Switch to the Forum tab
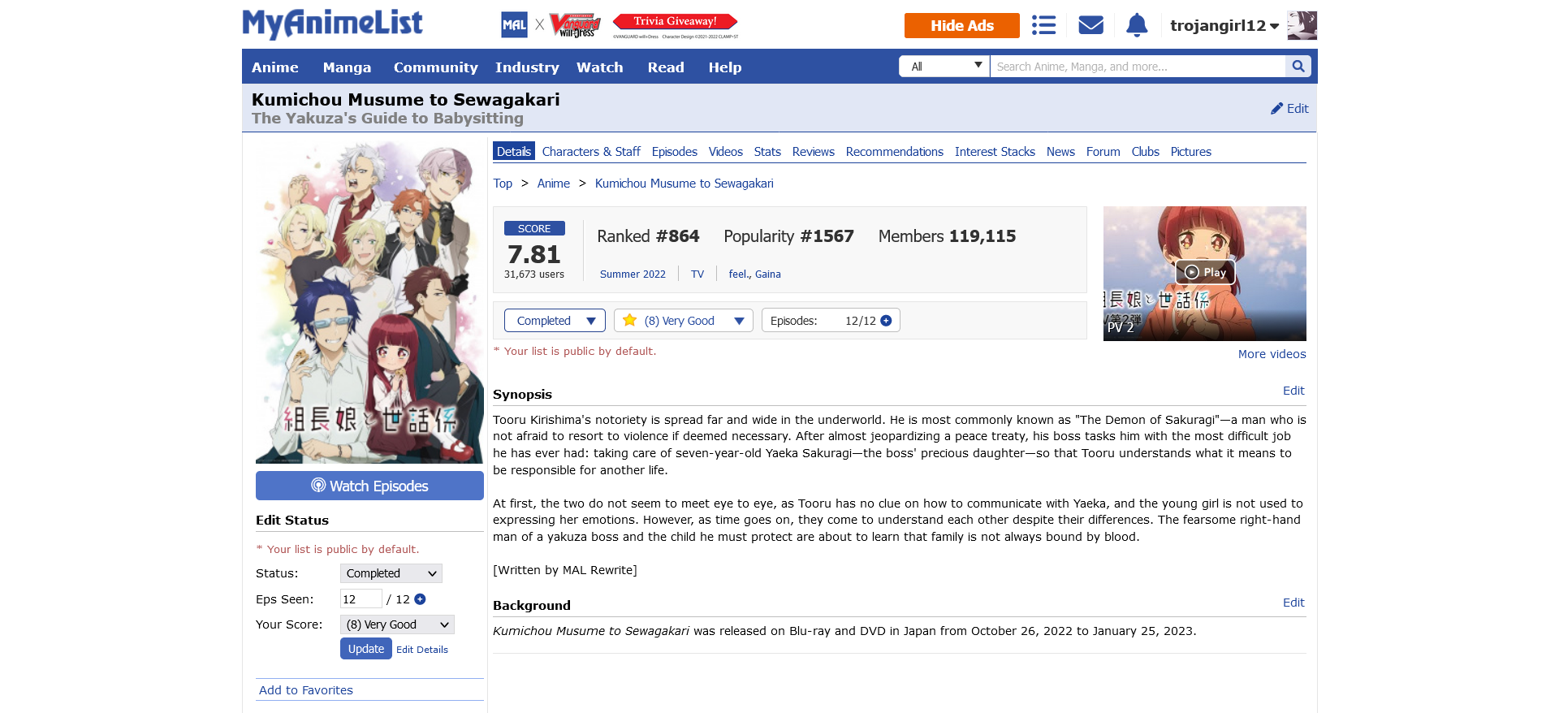This screenshot has height=713, width=1559. (x=1103, y=152)
